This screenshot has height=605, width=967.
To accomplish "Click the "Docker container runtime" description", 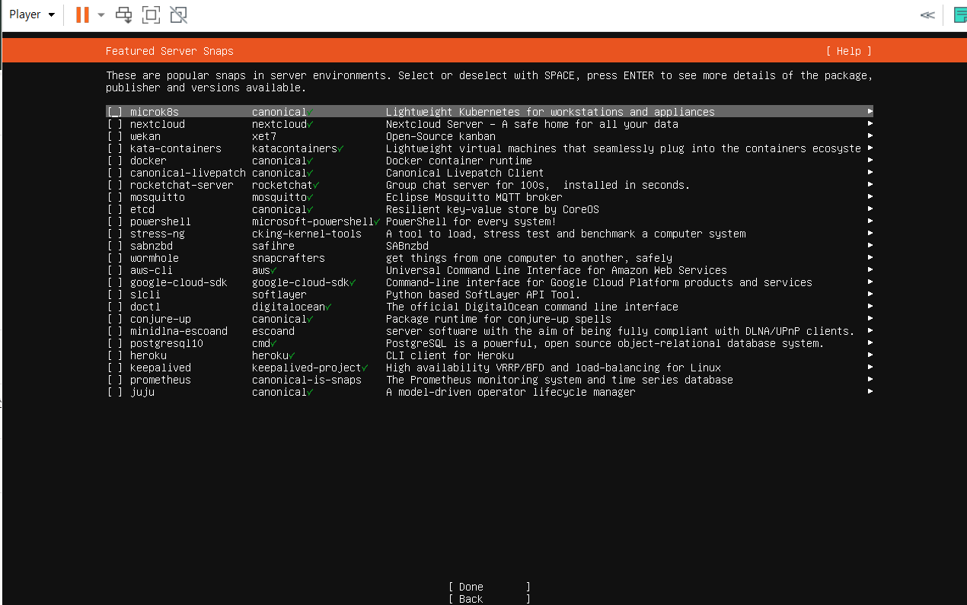I will pyautogui.click(x=459, y=161).
